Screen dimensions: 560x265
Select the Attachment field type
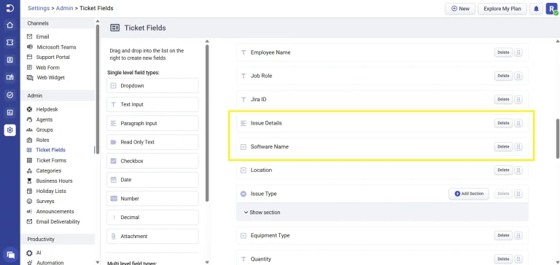[x=152, y=236]
